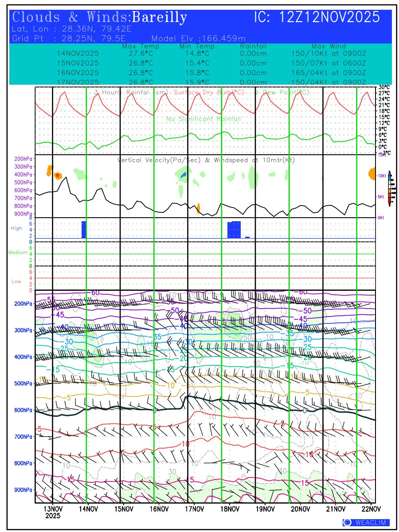The width and height of the screenshot is (399, 532).
Task: Click the No Significant Rainfall message
Action: (203, 119)
